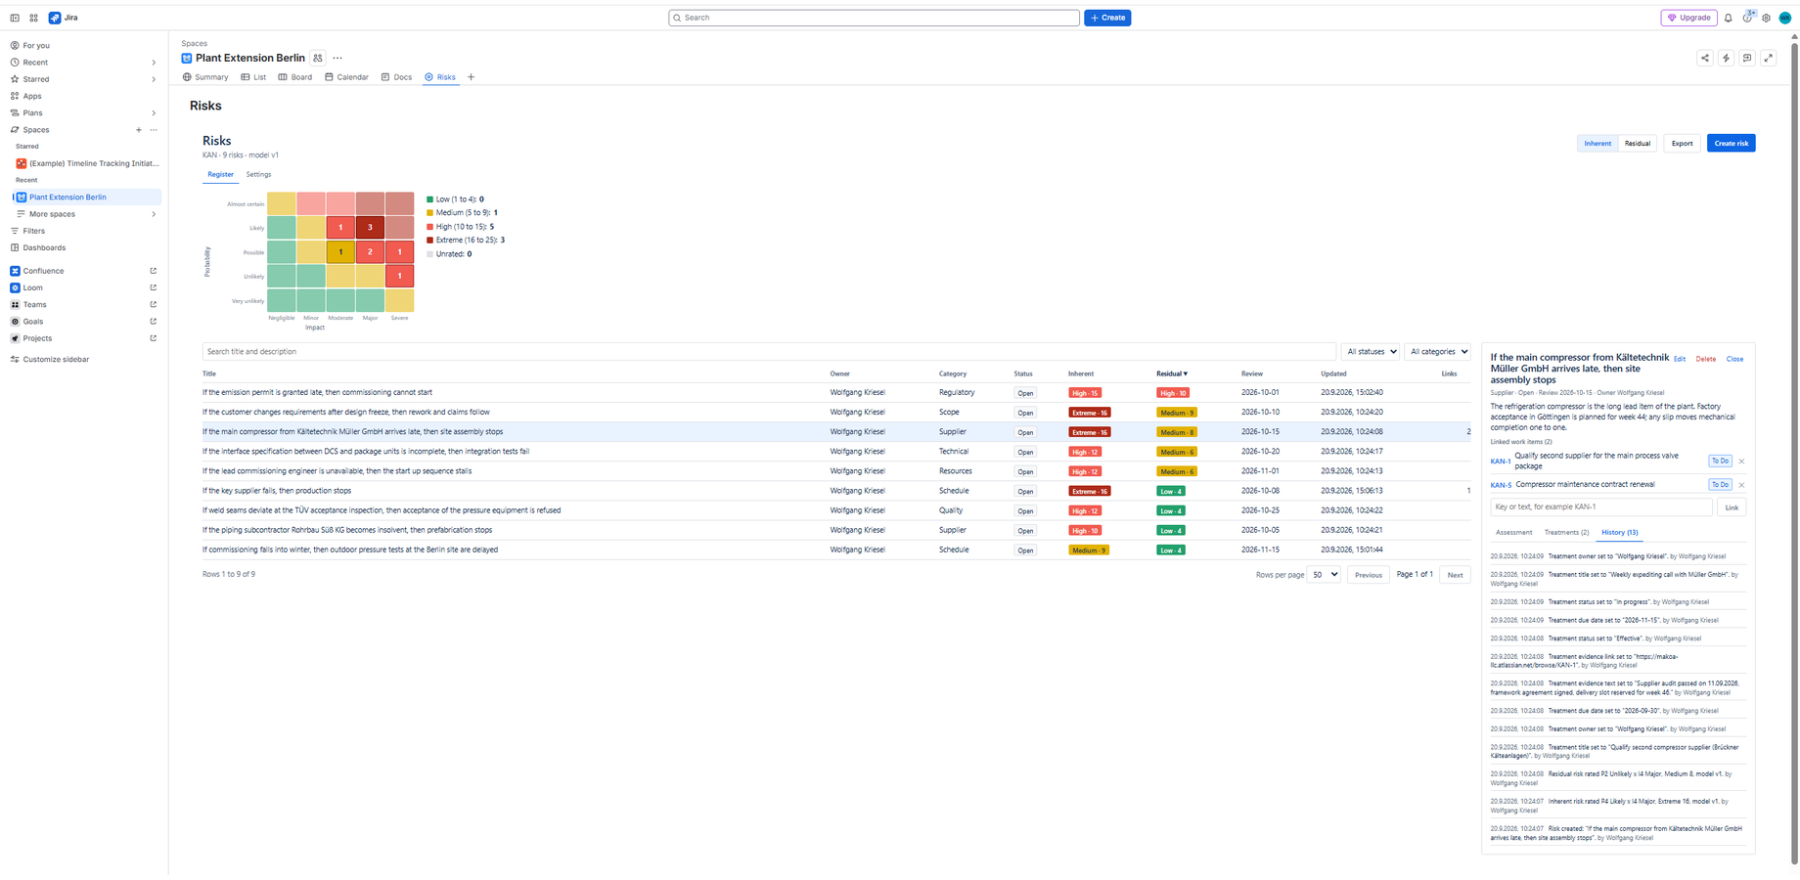Unlink KAN-1 with its X icon

click(1741, 462)
